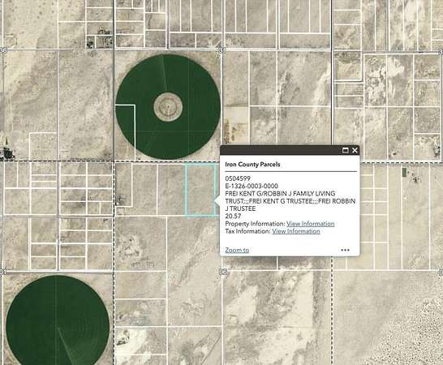Click the large green crop circle up top
The height and width of the screenshot is (365, 443).
168,106
